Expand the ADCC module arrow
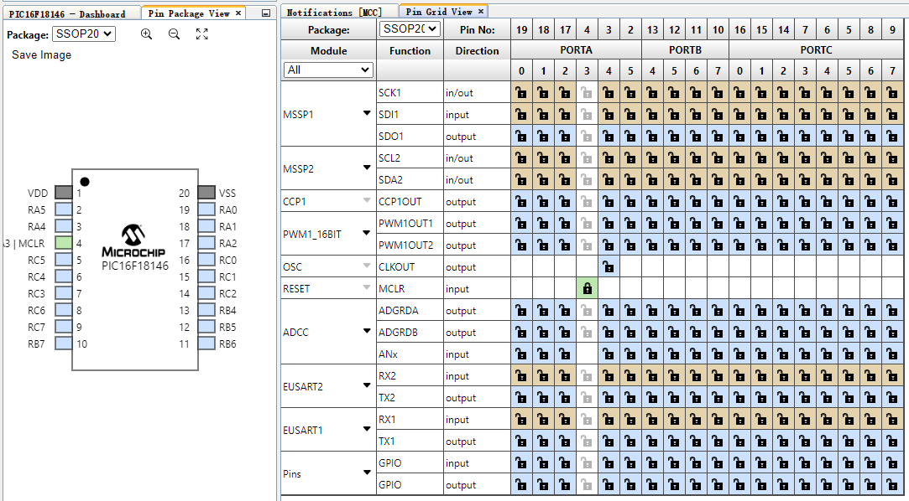This screenshot has width=909, height=501. tap(367, 332)
